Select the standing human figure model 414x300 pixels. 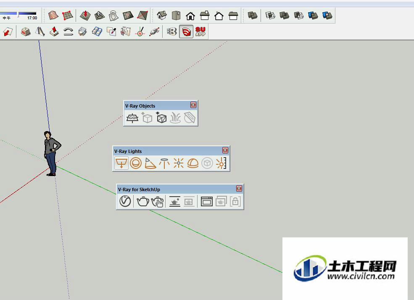(x=52, y=153)
